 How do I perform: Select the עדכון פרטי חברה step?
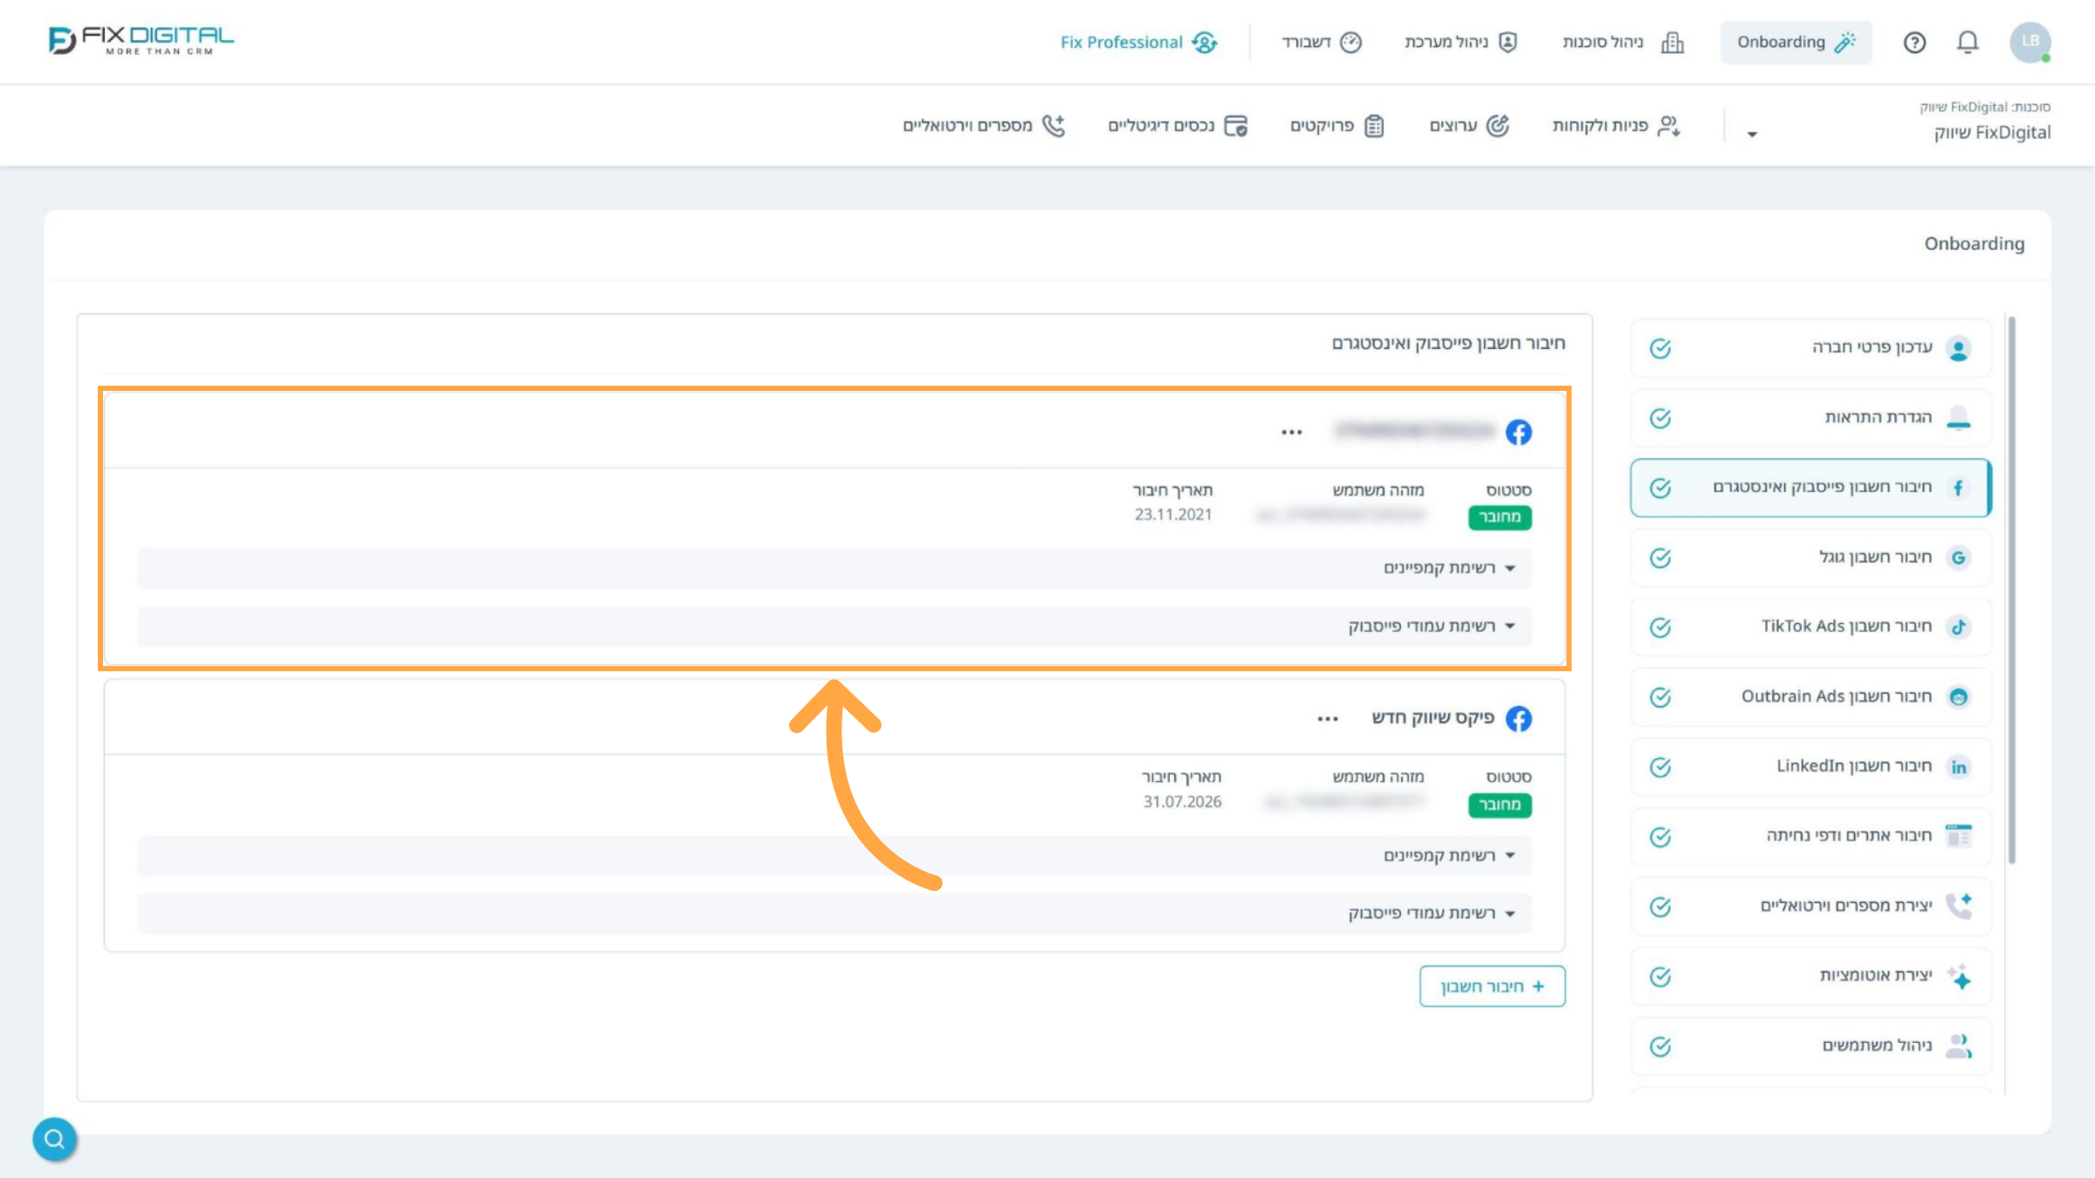click(1810, 348)
